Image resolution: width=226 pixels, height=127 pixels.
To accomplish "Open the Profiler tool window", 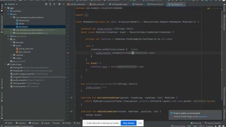I will 67,123.
